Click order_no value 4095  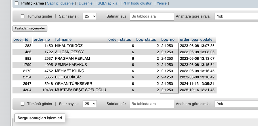pos(49,65)
